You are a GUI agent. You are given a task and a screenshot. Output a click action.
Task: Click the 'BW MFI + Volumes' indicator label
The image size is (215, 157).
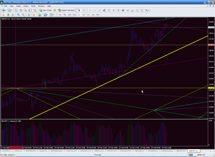(11, 121)
